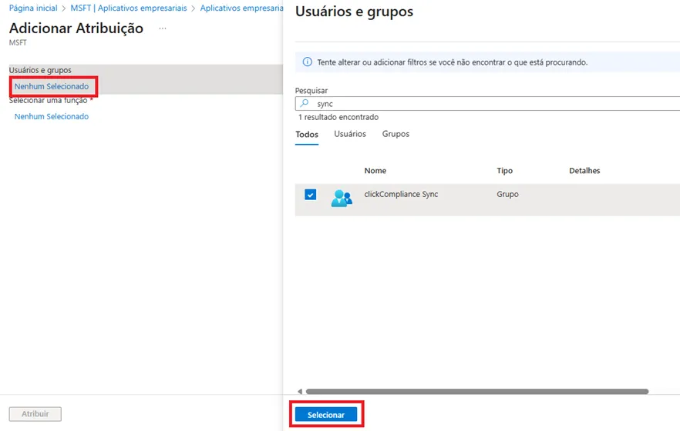The image size is (680, 431).
Task: Click the info icon in filter tip
Action: (x=307, y=62)
